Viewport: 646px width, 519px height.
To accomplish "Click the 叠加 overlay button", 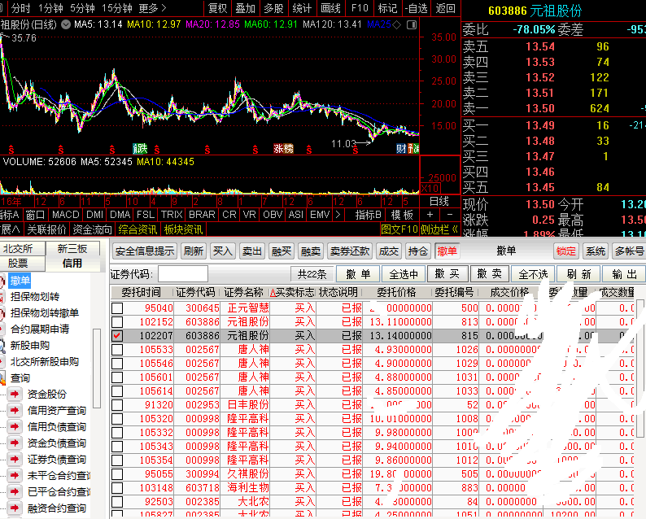I will coord(246,8).
